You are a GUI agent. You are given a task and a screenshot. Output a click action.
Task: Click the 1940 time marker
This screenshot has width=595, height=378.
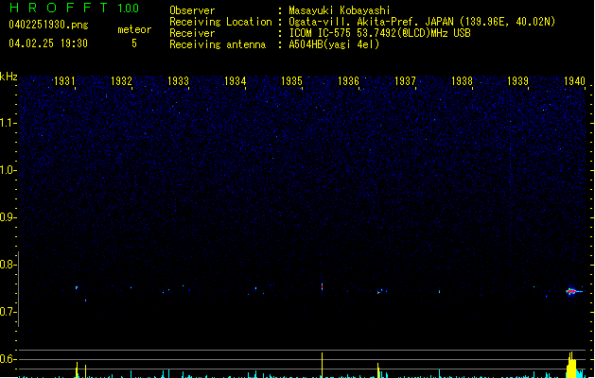pyautogui.click(x=574, y=81)
